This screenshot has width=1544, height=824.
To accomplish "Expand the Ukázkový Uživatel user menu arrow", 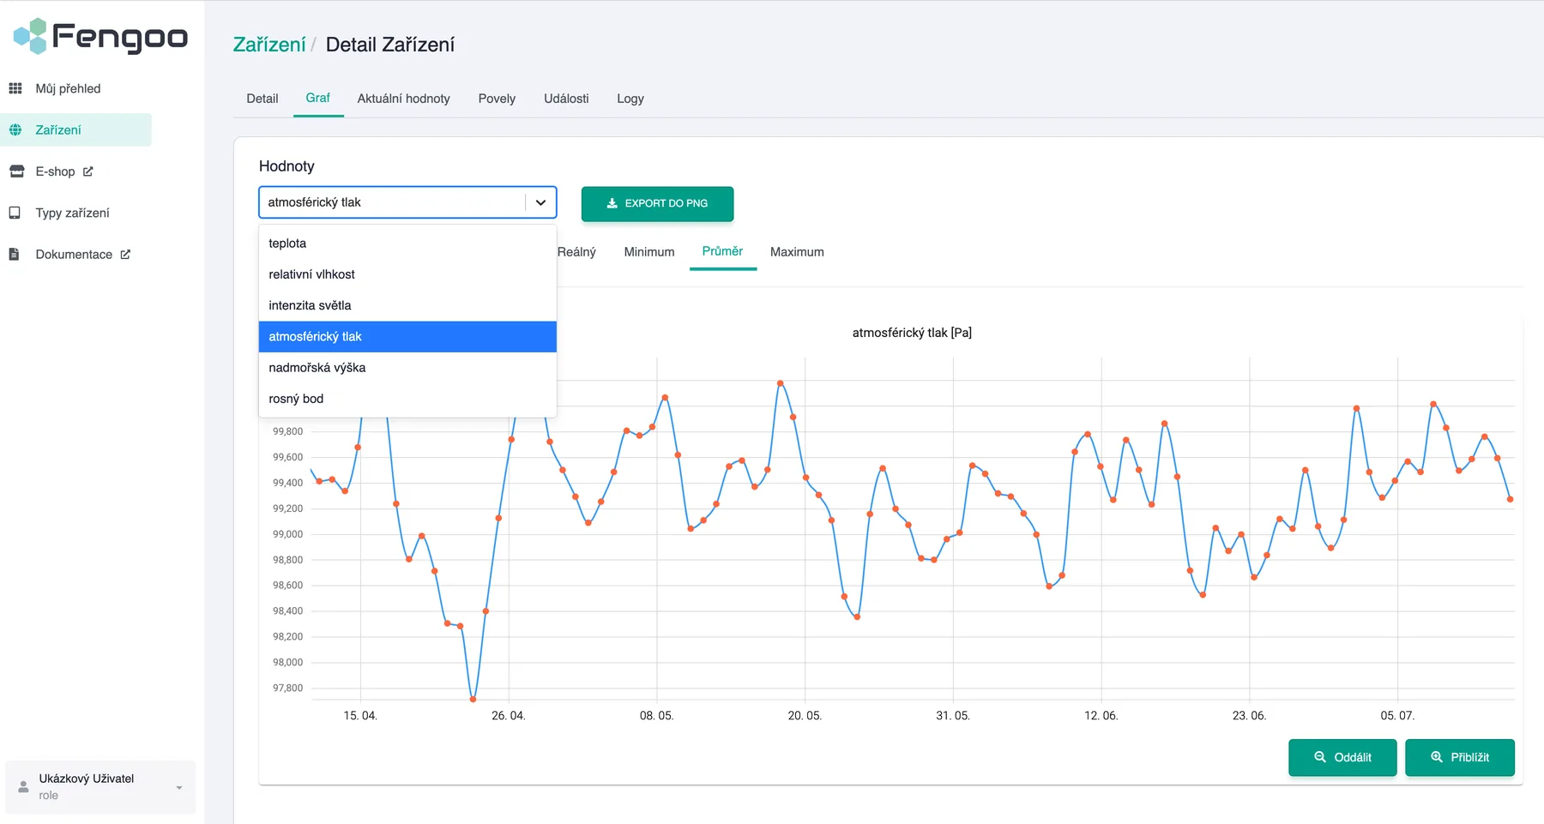I will click(x=179, y=787).
